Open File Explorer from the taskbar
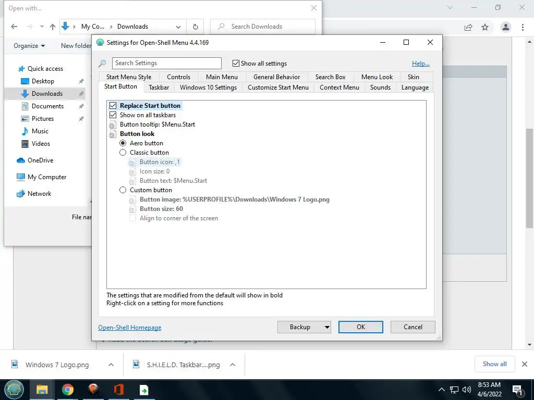The height and width of the screenshot is (400, 534). coord(42,390)
